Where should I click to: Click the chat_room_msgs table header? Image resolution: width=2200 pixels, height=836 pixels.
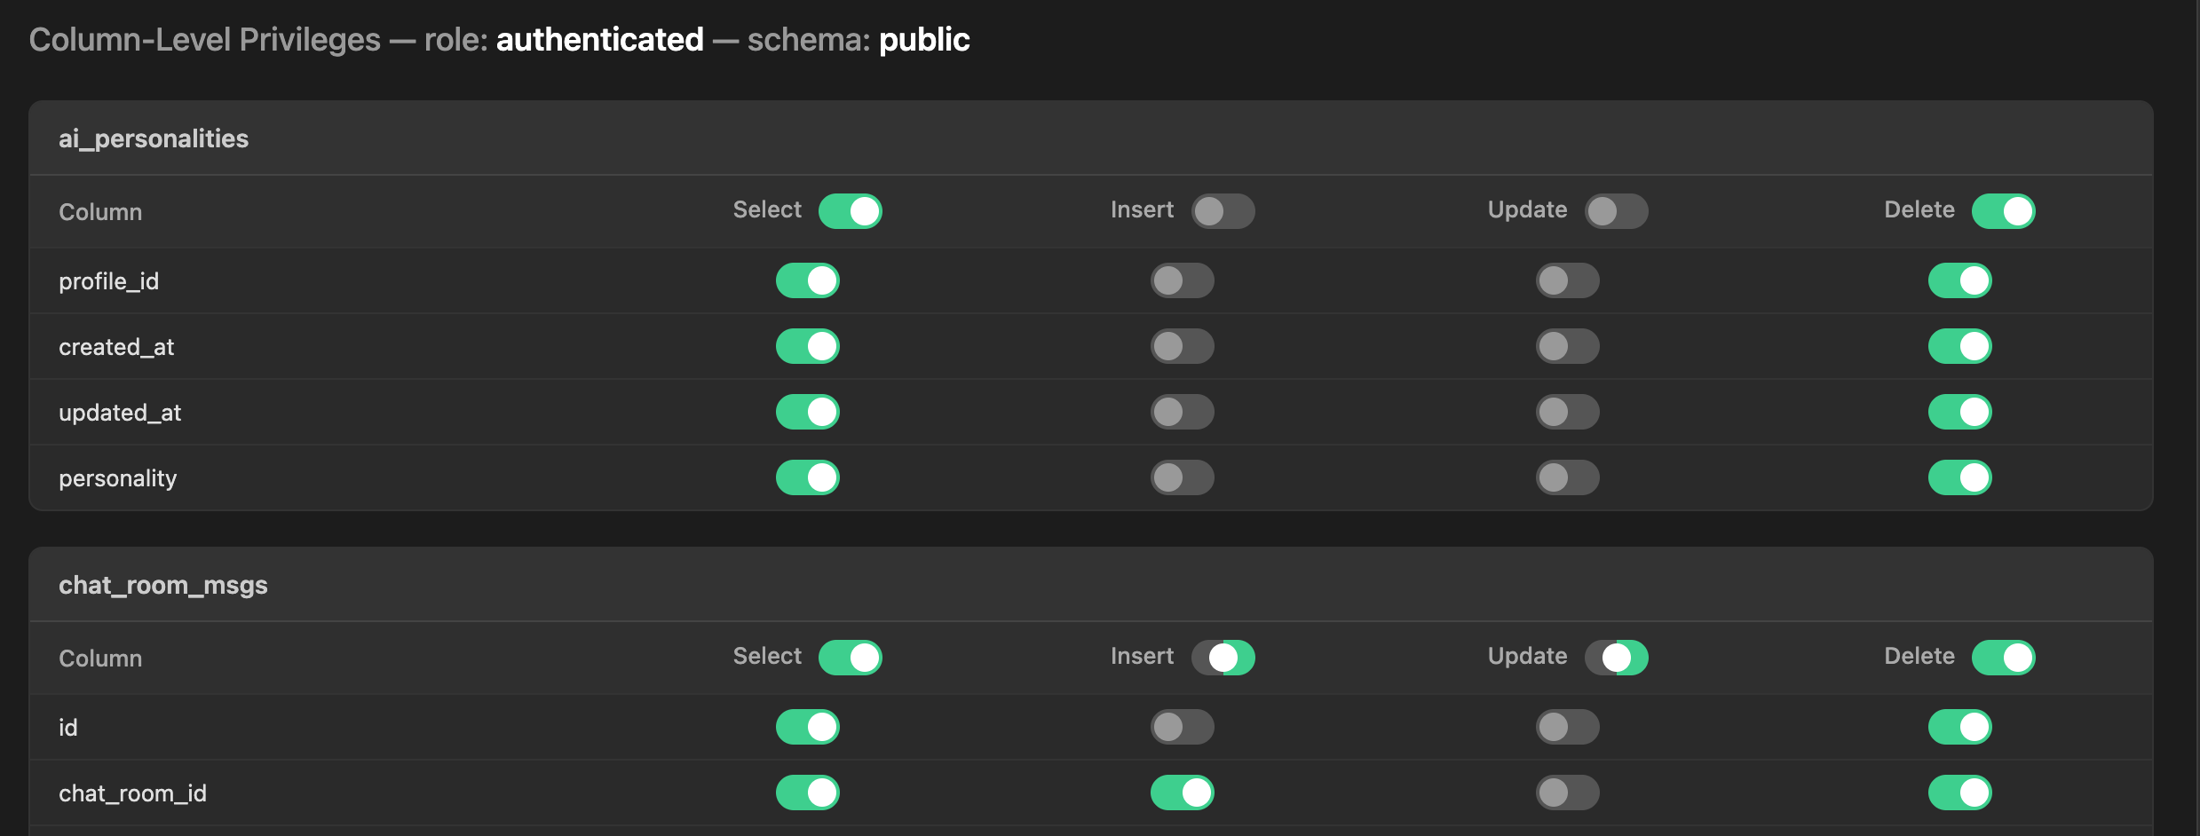(163, 585)
